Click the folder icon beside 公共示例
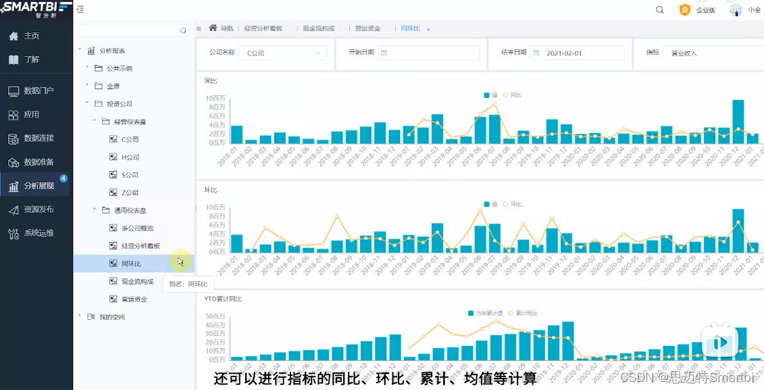 99,68
